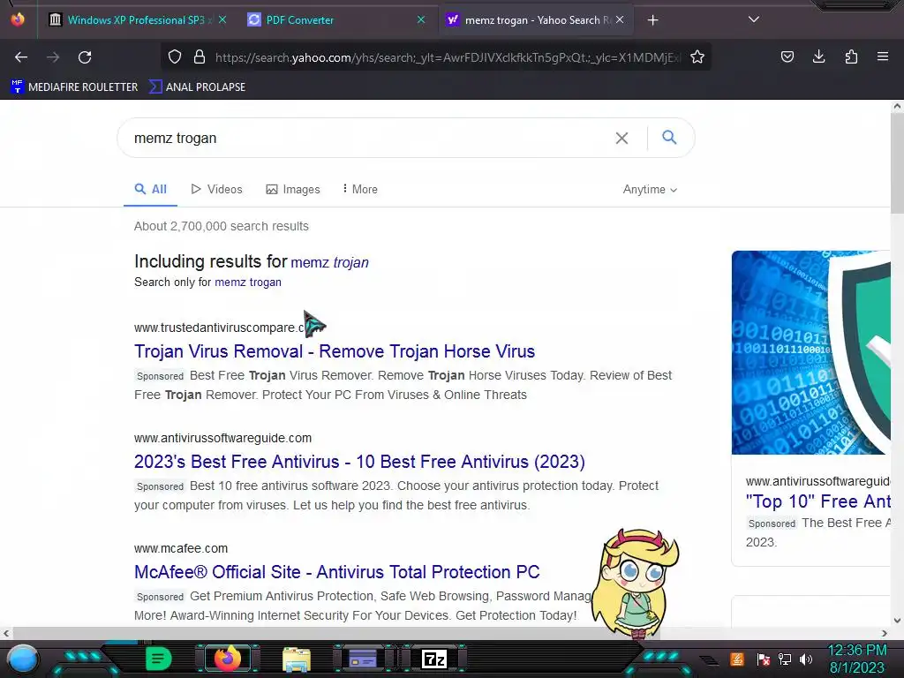The height and width of the screenshot is (678, 904).
Task: Bookmark this page with the star icon
Action: [697, 57]
